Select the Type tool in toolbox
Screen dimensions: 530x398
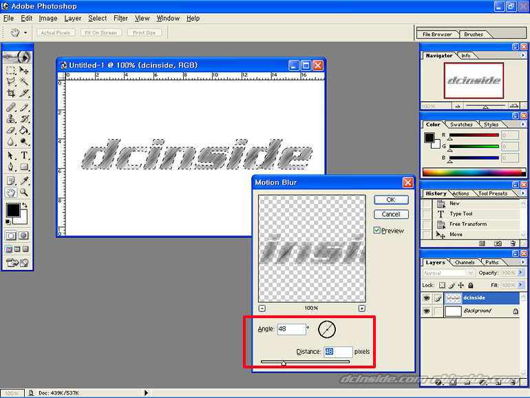coord(23,156)
